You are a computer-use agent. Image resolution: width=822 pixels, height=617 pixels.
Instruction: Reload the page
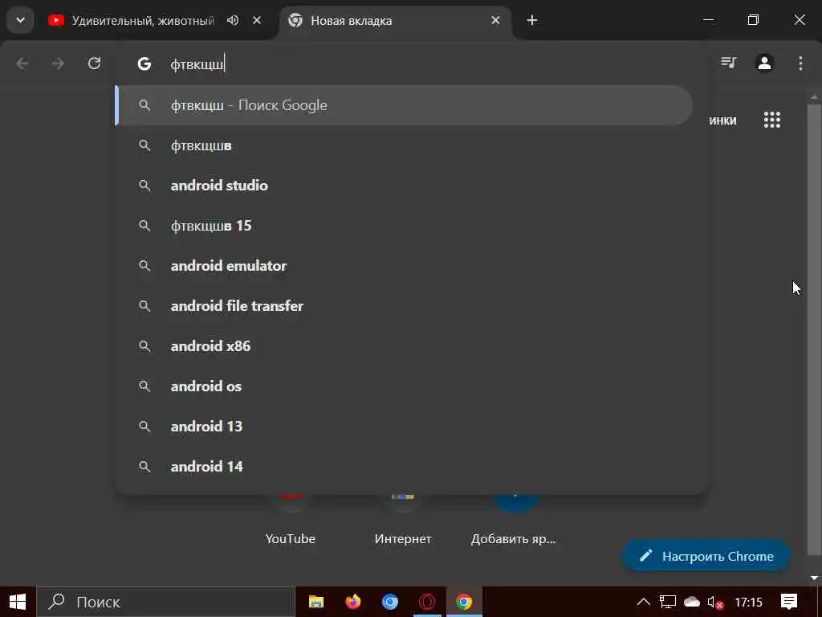(x=95, y=63)
